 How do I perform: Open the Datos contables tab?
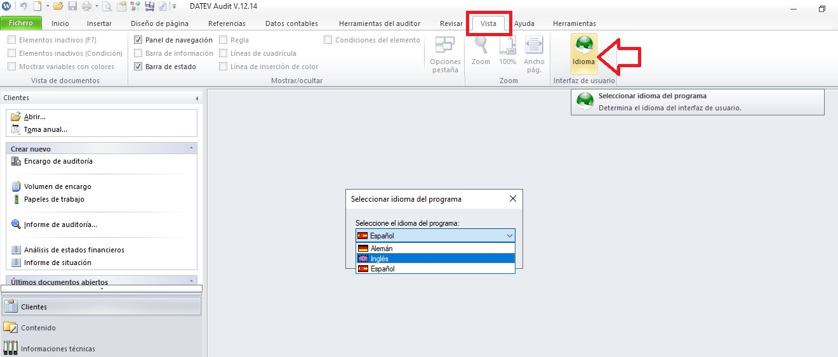pyautogui.click(x=291, y=23)
